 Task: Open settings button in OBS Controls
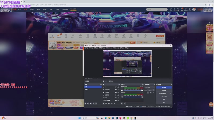pyautogui.click(x=164, y=99)
